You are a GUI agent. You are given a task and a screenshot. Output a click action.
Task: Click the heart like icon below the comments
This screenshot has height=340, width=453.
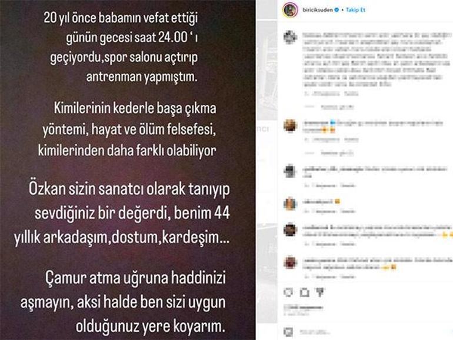(x=288, y=292)
